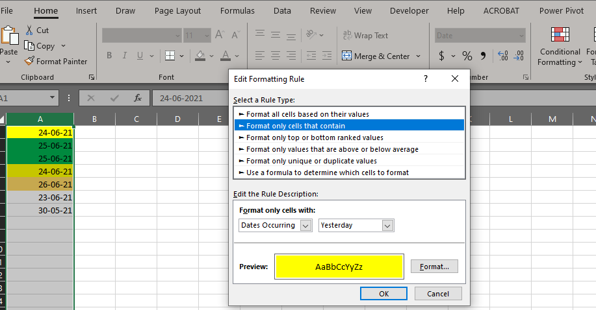Viewport: 596px width, 310px height.
Task: Switch to the Formulas tab
Action: 237,10
